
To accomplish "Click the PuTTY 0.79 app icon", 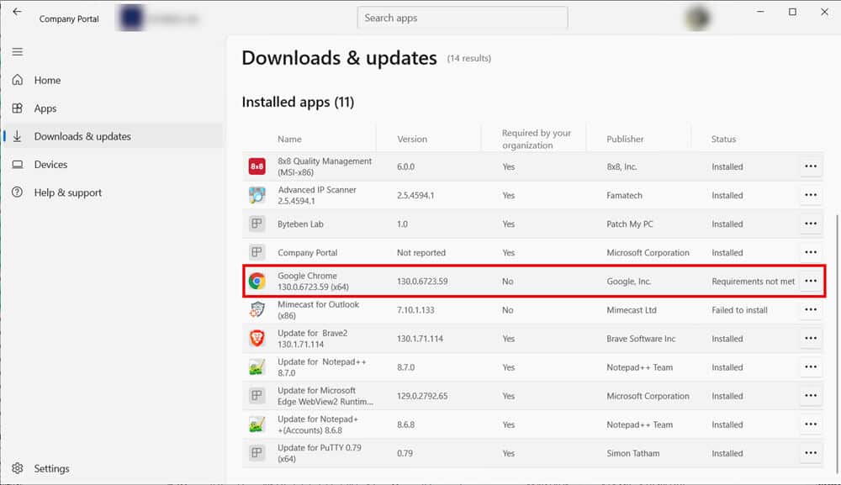I will click(x=257, y=453).
